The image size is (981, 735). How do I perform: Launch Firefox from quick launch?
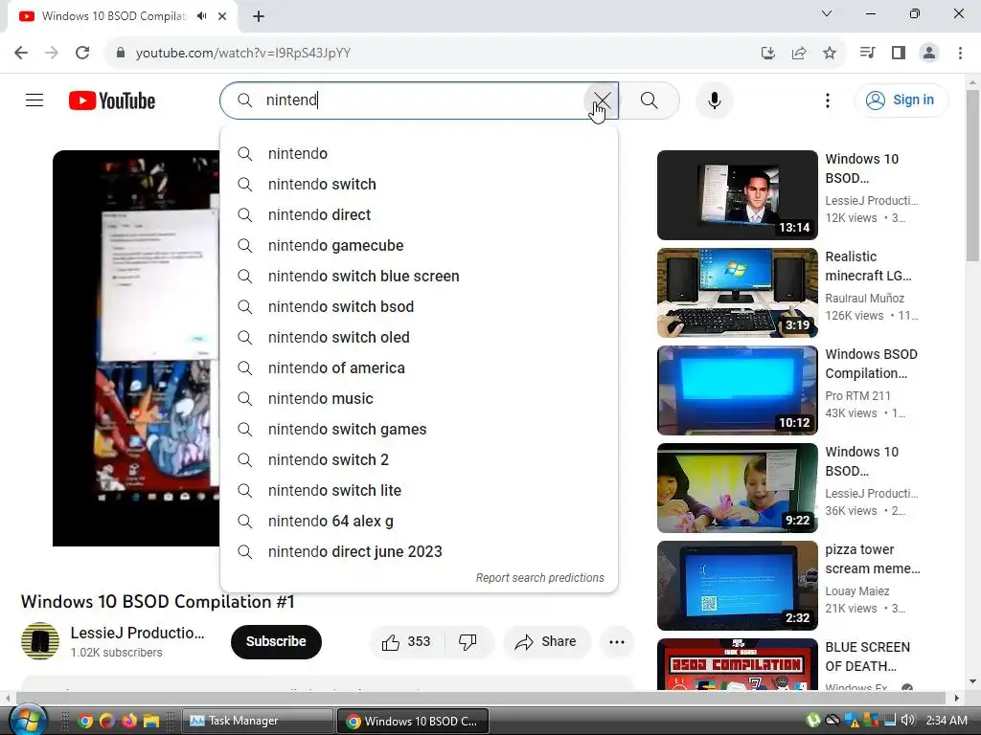pyautogui.click(x=128, y=721)
